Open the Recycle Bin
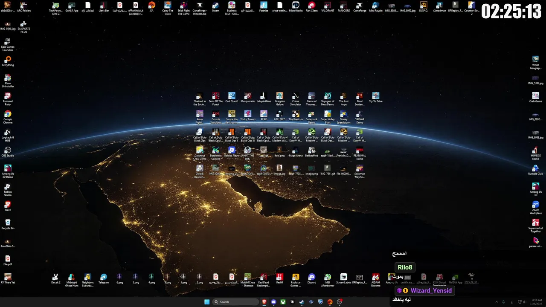546x307 pixels. click(x=8, y=224)
